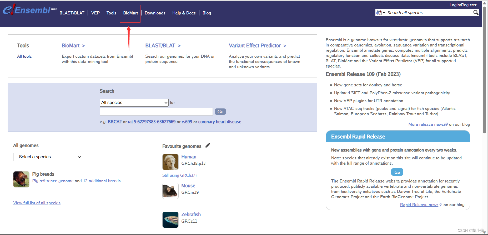The image size is (488, 235).
Task: Open BLAST/BLAT in top navigation
Action: point(72,13)
